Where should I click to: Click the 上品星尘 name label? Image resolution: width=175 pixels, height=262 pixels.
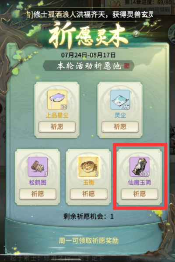point(57,115)
